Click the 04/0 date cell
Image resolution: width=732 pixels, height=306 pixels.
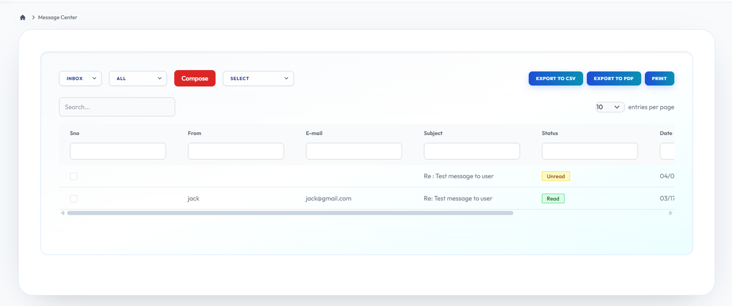[x=667, y=176]
